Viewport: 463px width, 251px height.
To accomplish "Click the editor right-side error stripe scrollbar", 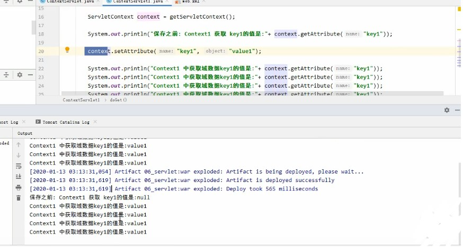I will [x=459, y=53].
